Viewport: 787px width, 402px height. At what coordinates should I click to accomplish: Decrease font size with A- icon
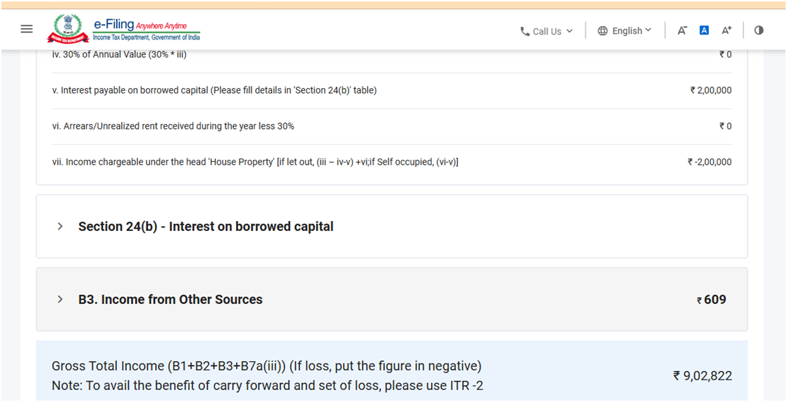[682, 30]
